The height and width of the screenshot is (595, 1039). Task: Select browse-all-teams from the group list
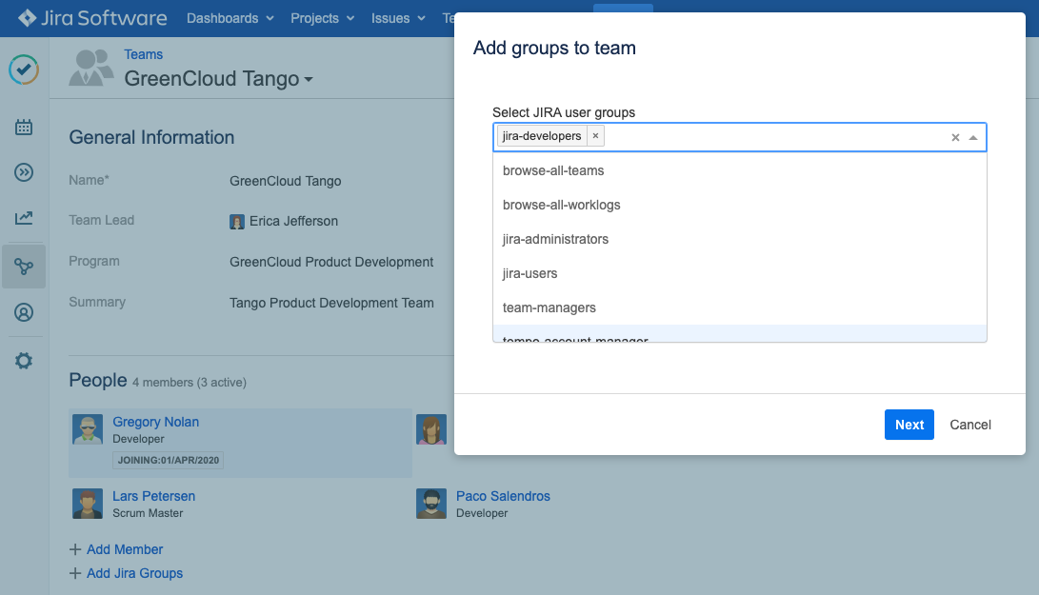tap(553, 170)
